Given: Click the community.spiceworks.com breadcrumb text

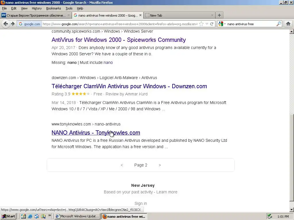Looking at the screenshot, I should pyautogui.click(x=102, y=32).
